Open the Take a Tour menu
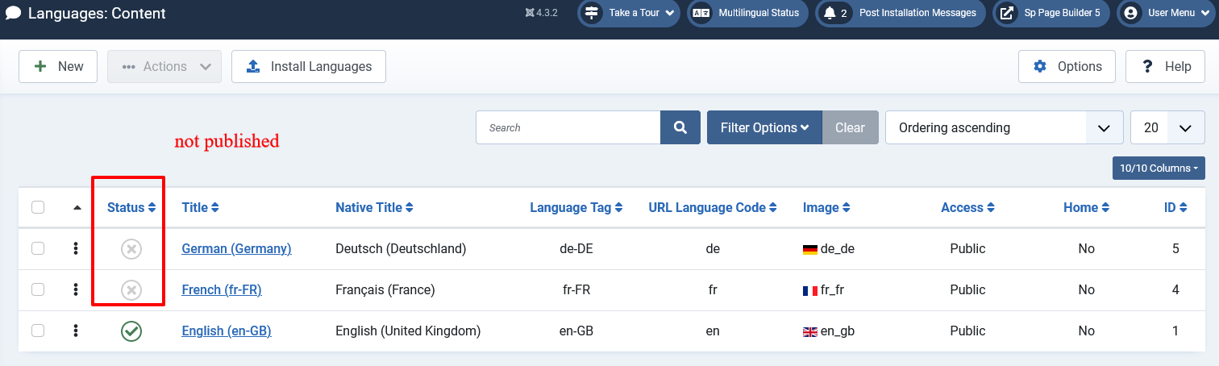This screenshot has width=1219, height=366. click(x=630, y=13)
